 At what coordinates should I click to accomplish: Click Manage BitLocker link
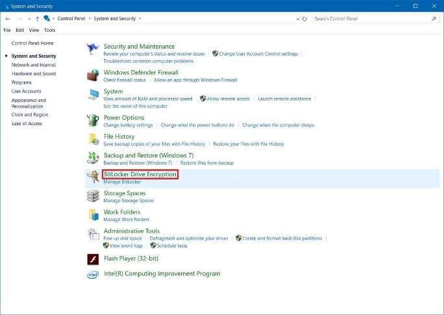122,182
